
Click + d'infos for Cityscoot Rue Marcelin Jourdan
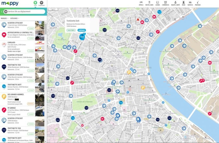[x=31, y=81]
